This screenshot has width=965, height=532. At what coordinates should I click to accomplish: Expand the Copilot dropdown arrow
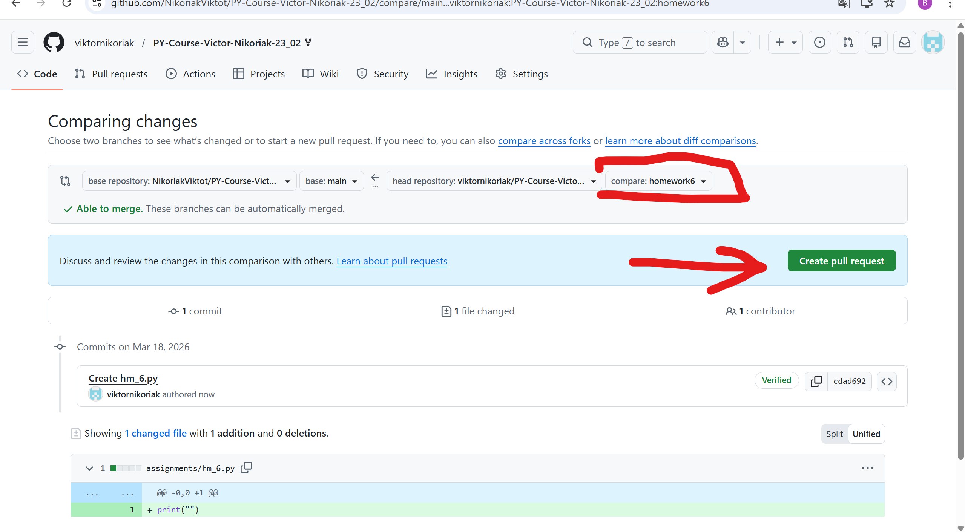pos(742,42)
